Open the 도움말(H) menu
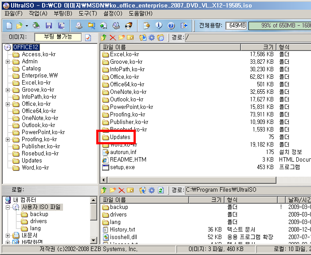 (141, 13)
